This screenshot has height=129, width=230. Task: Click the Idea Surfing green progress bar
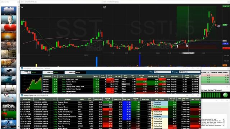(211, 95)
